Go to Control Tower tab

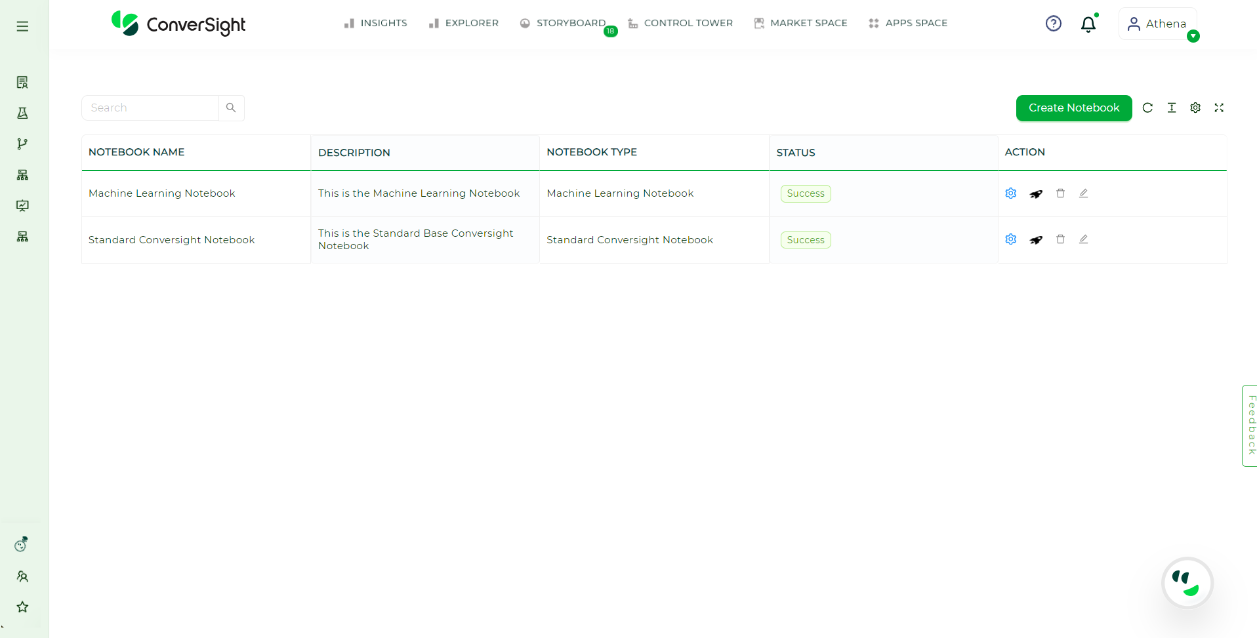click(x=680, y=23)
